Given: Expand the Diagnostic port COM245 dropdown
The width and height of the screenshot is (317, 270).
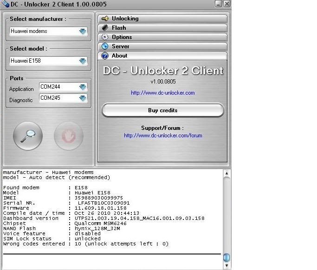Looking at the screenshot, I should (x=83, y=98).
